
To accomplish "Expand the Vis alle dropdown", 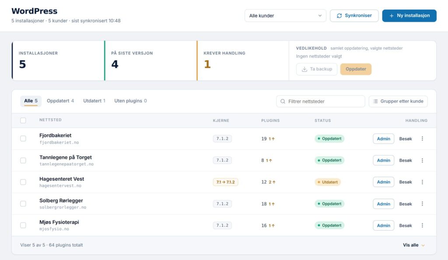I will click(414, 245).
